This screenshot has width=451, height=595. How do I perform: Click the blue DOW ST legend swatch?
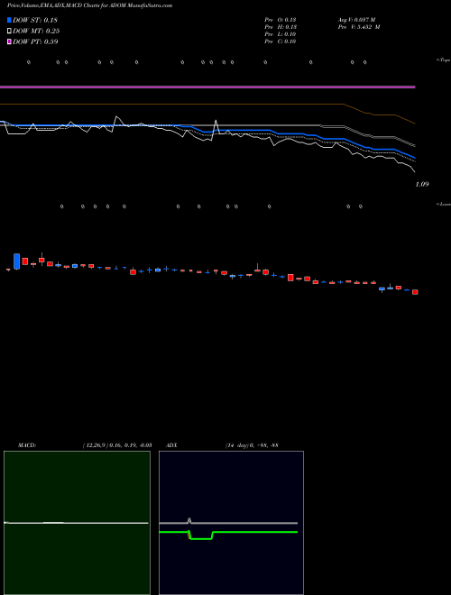[x=9, y=20]
